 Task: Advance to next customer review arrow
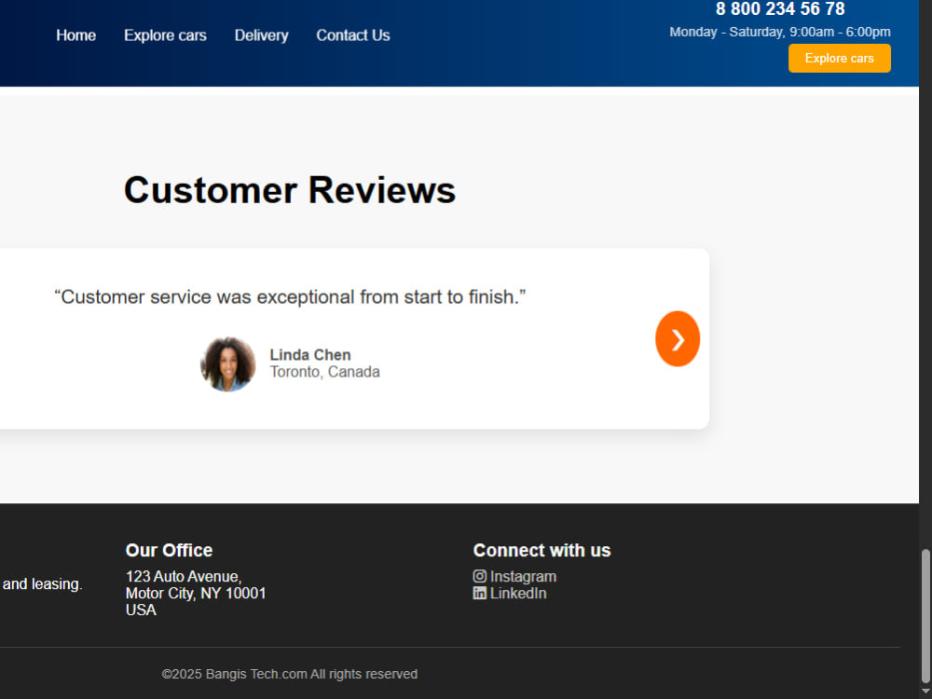tap(678, 339)
